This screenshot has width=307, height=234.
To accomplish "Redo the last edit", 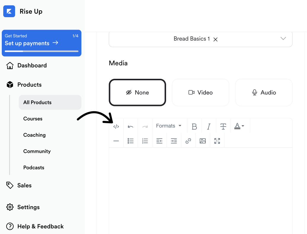I will click(x=145, y=126).
